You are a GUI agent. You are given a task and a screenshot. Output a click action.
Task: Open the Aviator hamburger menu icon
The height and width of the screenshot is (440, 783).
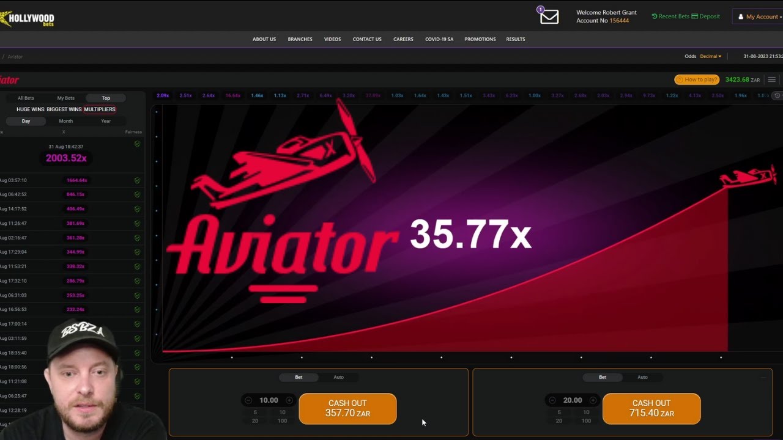coord(771,80)
